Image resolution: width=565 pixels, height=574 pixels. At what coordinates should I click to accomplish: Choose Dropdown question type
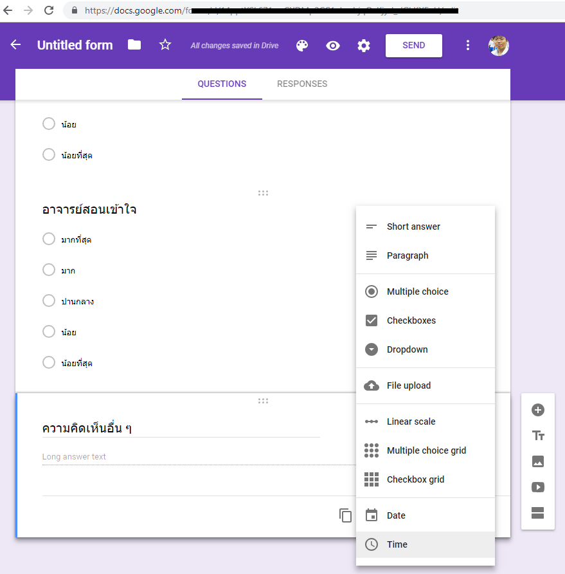[x=407, y=349]
